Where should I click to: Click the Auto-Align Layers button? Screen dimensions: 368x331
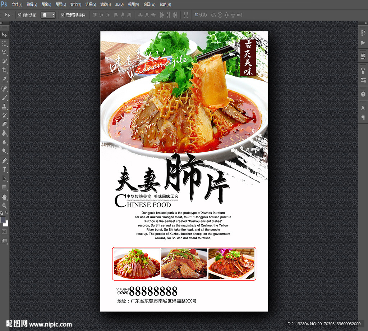click(186, 15)
